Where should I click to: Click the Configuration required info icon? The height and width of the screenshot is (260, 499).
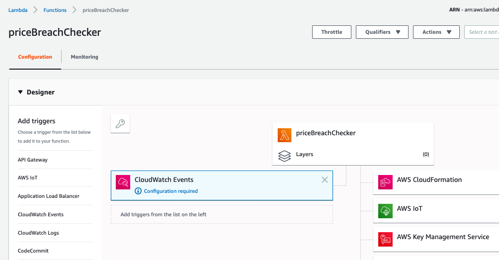click(138, 191)
